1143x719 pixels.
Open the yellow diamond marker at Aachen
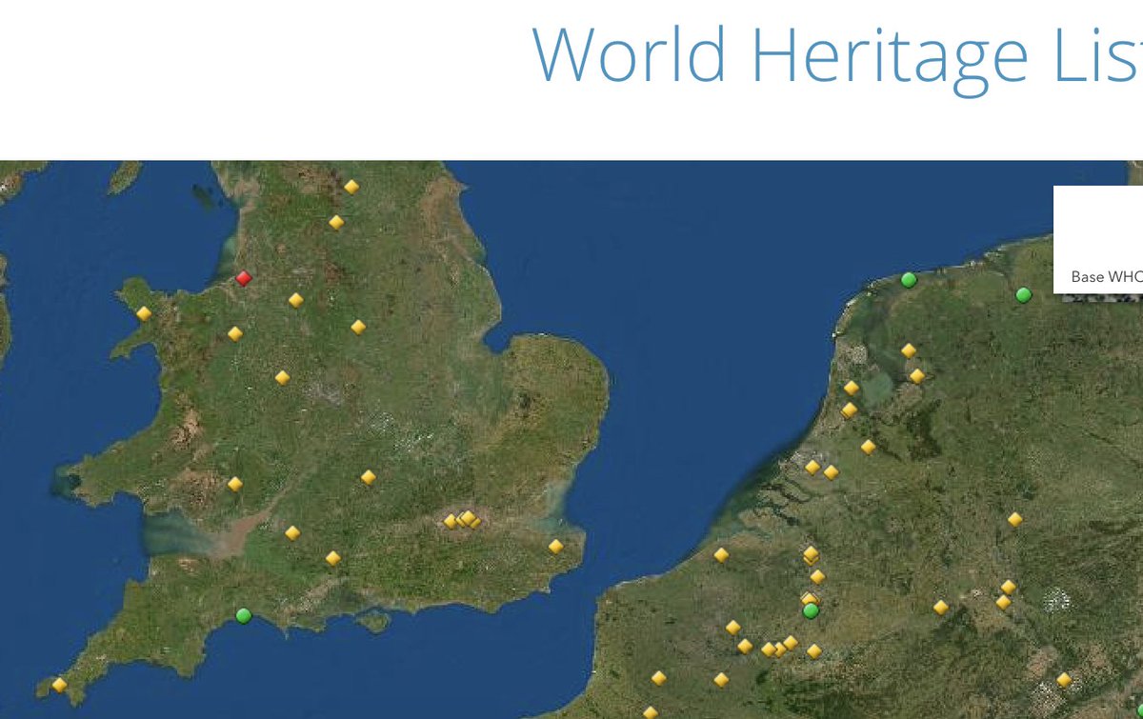tap(941, 607)
